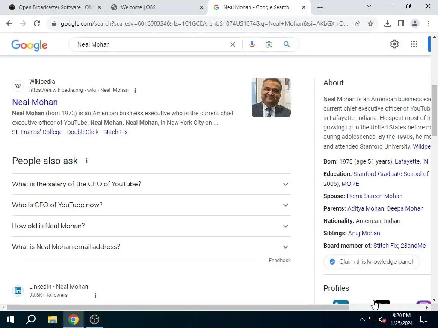
Task: Open Lafayette, IN birthplace link
Action: [x=411, y=161]
